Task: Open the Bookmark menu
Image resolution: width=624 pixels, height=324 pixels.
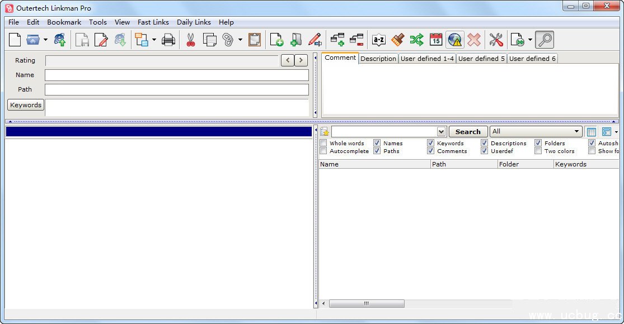Action: tap(64, 22)
